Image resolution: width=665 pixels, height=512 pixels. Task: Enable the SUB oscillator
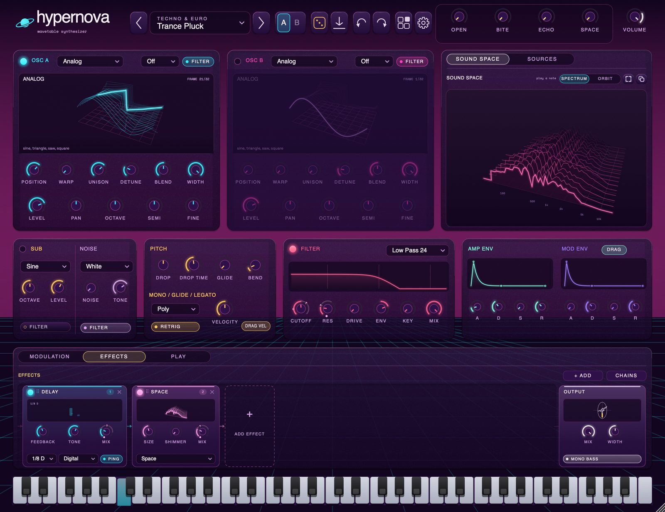[23, 249]
